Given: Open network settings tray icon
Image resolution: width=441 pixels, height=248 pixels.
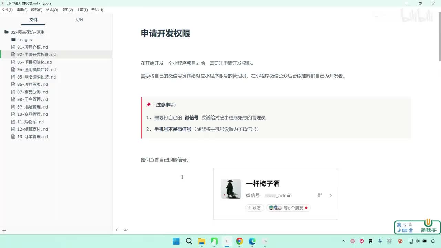Looking at the screenshot, I should pos(411,241).
